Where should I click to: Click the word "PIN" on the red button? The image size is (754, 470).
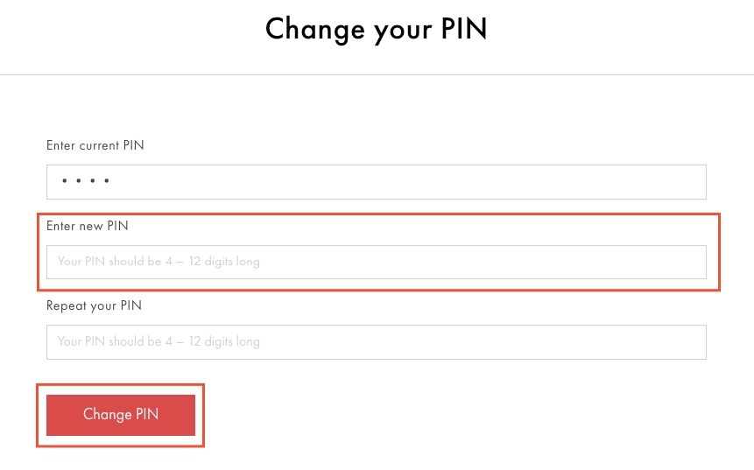147,415
